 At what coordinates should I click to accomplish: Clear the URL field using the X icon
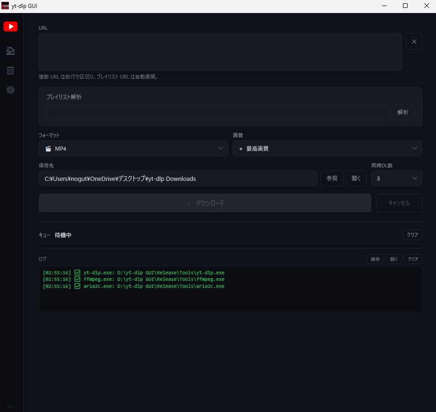(x=414, y=41)
